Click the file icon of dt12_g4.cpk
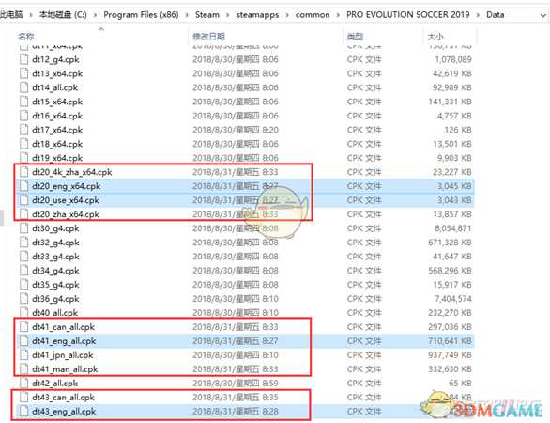The width and height of the screenshot is (550, 423). pos(23,59)
